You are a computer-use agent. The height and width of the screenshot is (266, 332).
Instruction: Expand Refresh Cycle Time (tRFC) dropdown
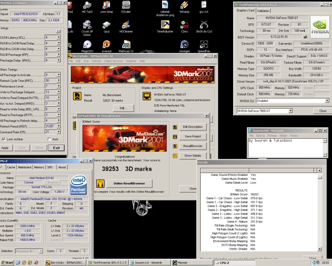coord(59,81)
